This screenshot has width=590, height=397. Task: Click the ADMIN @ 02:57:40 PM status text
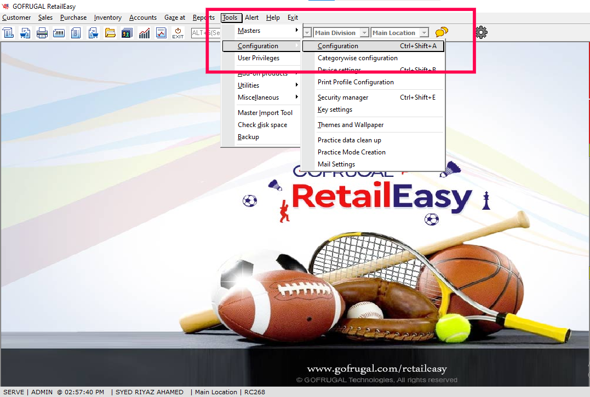click(x=68, y=392)
